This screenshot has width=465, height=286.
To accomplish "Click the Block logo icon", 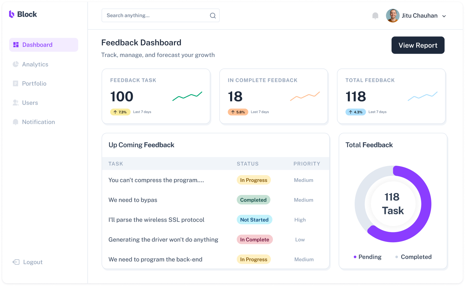I will click(x=11, y=14).
